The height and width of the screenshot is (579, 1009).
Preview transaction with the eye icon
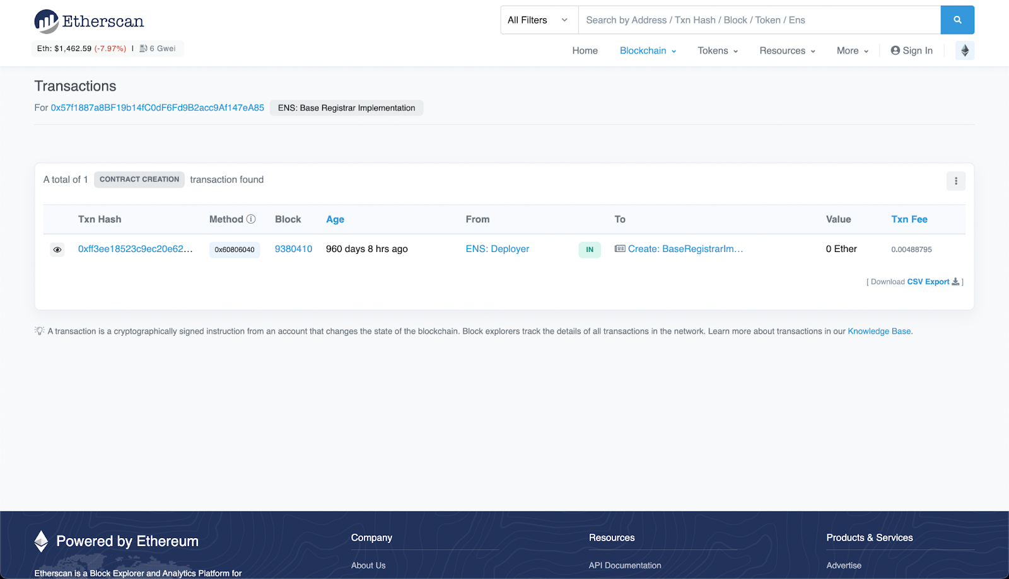57,249
